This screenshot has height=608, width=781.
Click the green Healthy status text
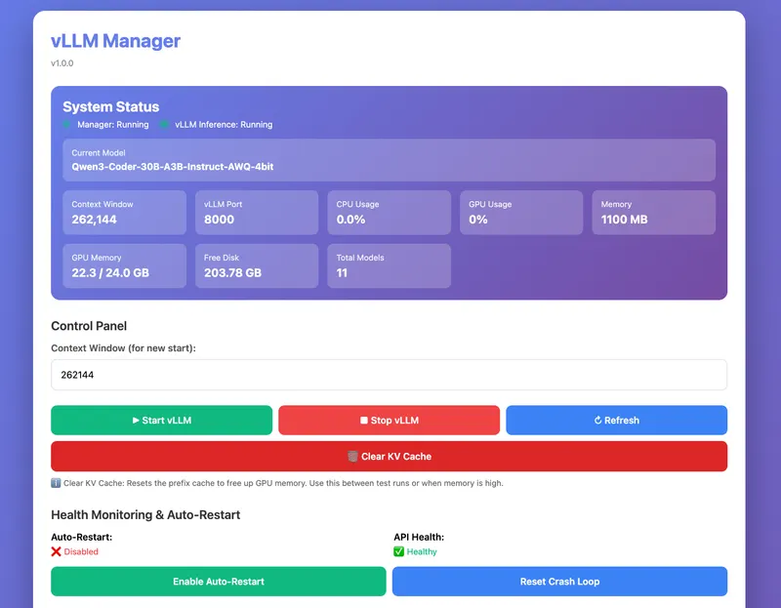pos(422,551)
